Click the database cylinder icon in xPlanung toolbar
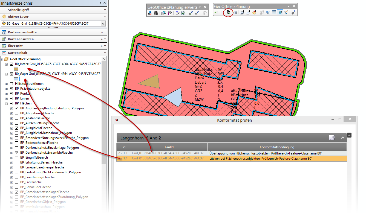Screen dimensions: 366x213 (235, 13)
